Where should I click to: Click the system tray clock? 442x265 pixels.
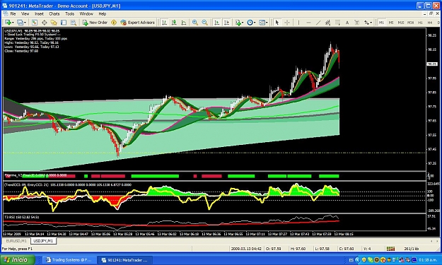(429, 260)
